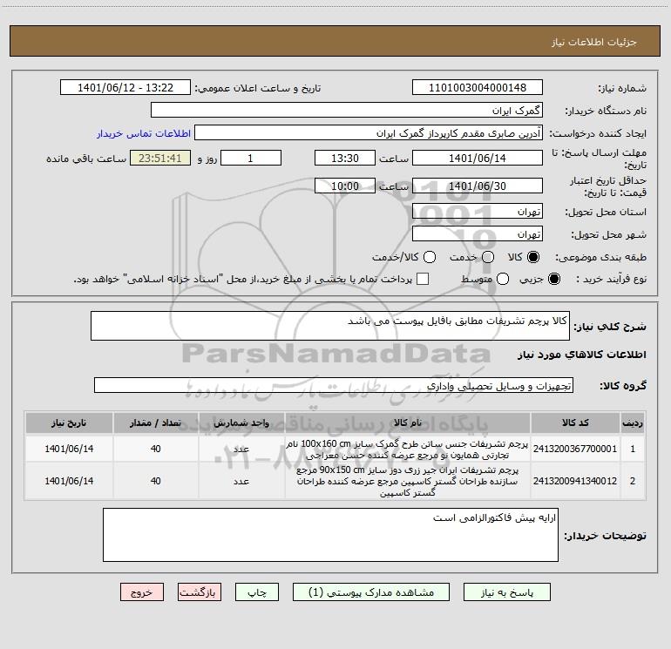Click the response time field 13:30

345,158
